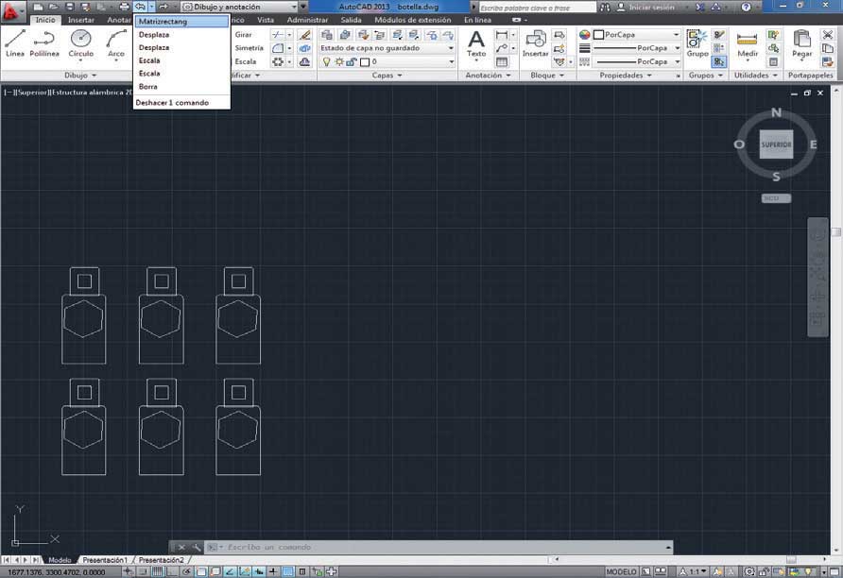
Task: Click the SUPERIOR face of the ViewCube
Action: coord(776,144)
